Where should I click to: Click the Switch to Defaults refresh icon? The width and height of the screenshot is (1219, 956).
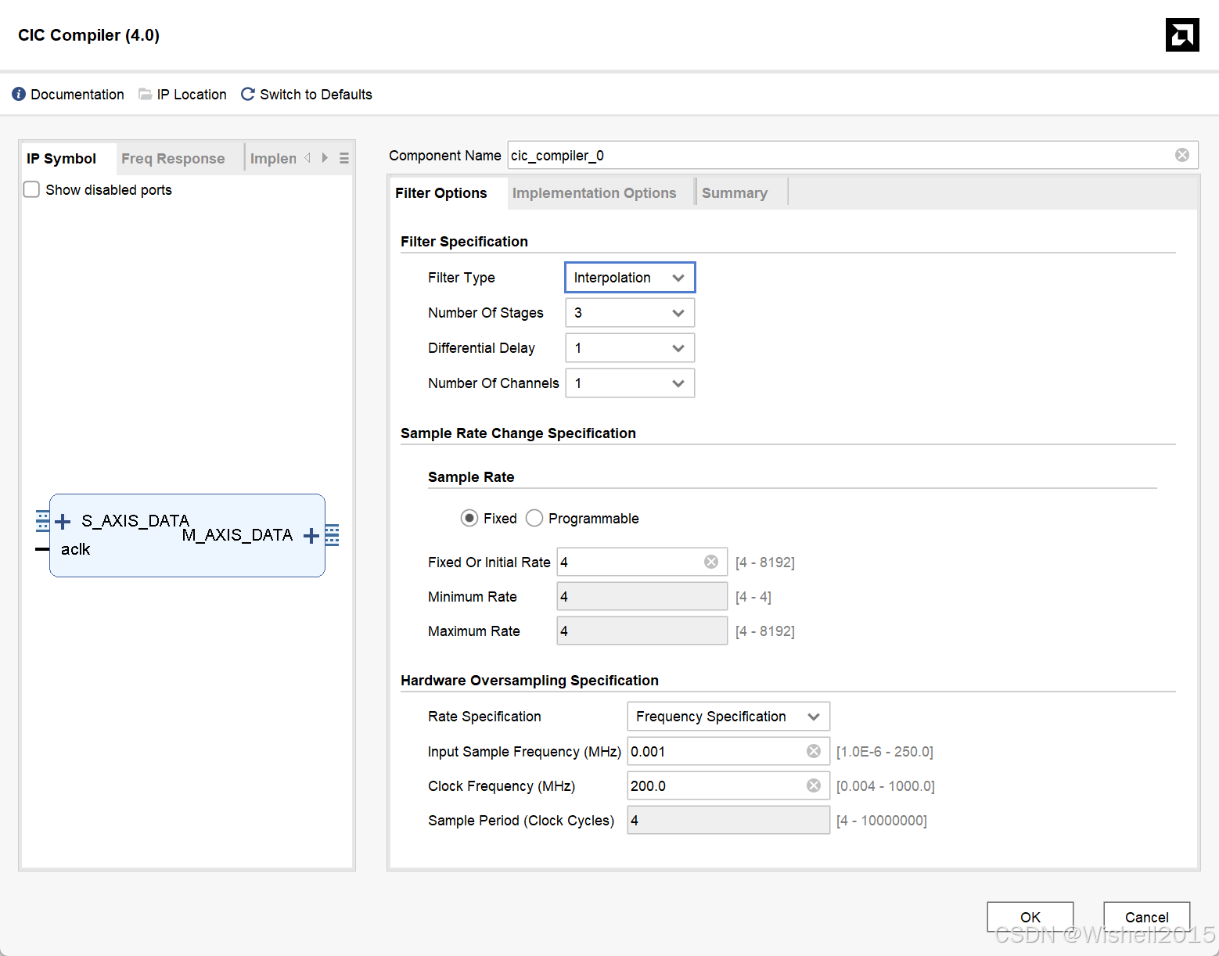pos(248,94)
